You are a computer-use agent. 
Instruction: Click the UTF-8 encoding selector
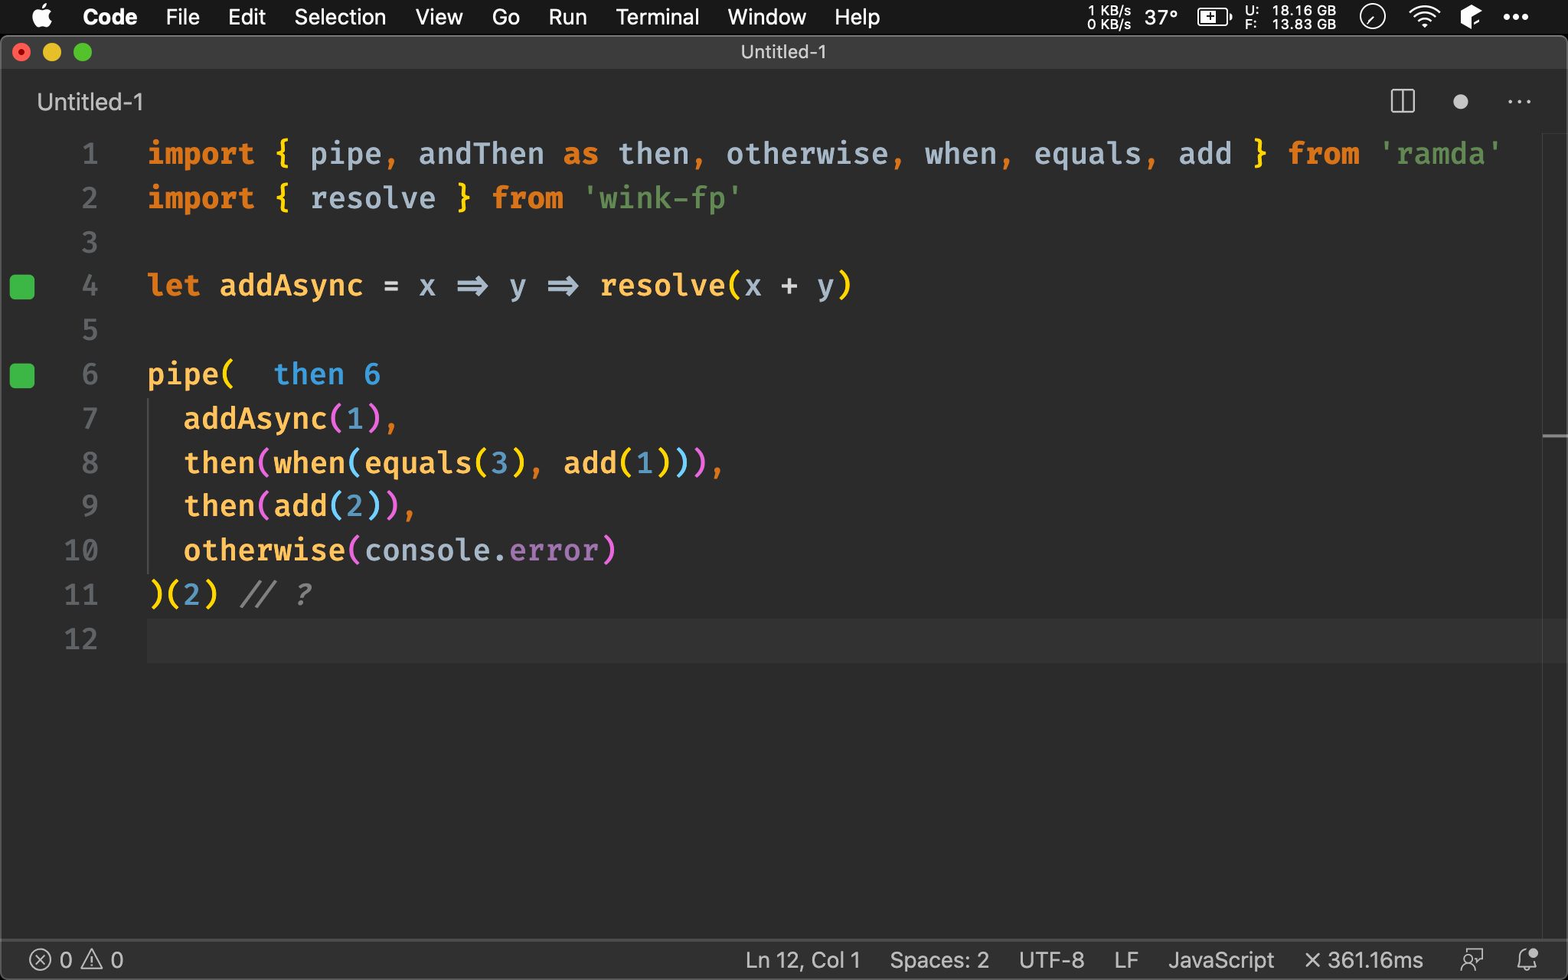click(1051, 959)
